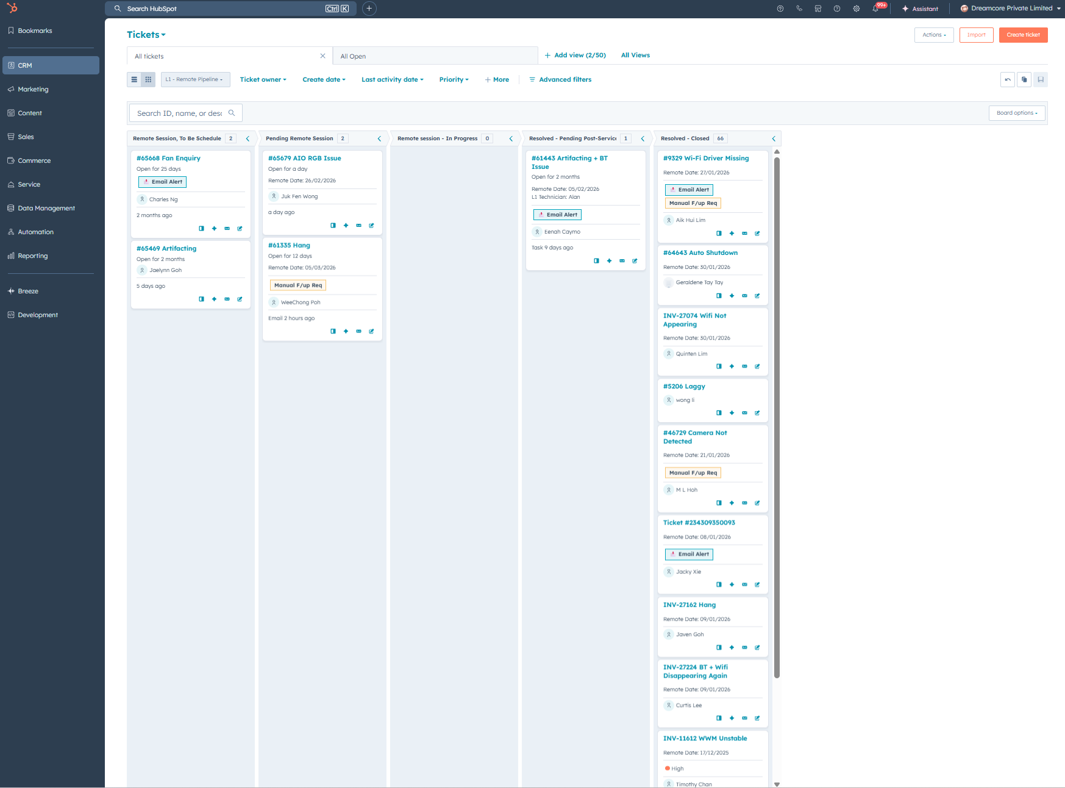
Task: Collapse the Pending Remote Session column
Action: pyautogui.click(x=379, y=138)
